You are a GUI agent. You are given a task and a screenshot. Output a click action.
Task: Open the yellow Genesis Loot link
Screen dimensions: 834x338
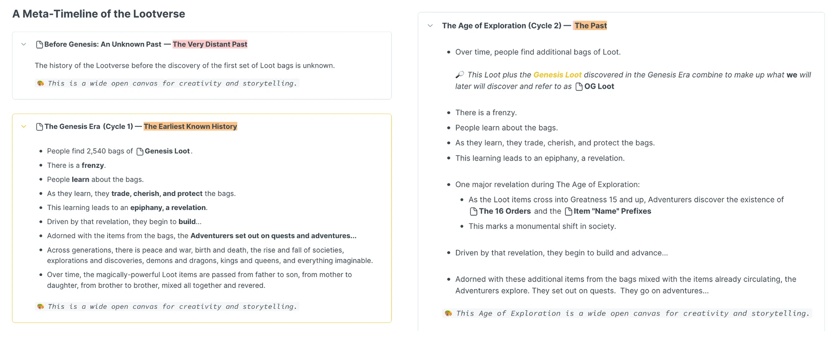pyautogui.click(x=557, y=75)
